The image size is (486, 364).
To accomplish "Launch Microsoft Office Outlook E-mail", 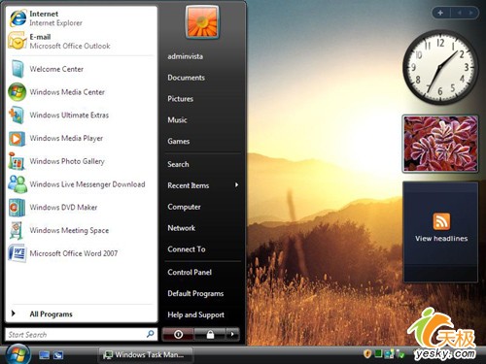I will 81,42.
